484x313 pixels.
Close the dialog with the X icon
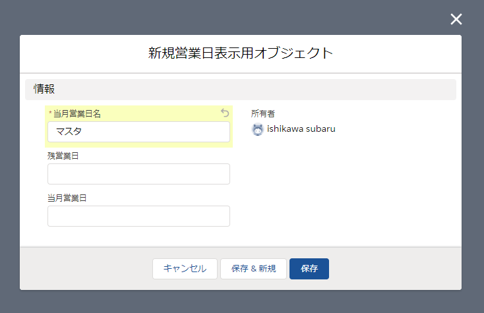click(x=456, y=19)
